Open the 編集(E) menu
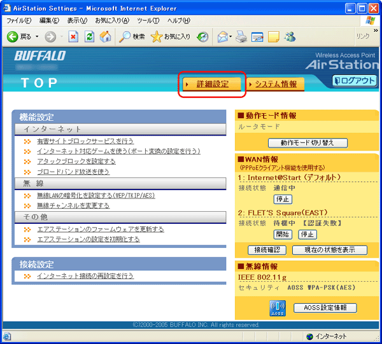 (x=50, y=21)
